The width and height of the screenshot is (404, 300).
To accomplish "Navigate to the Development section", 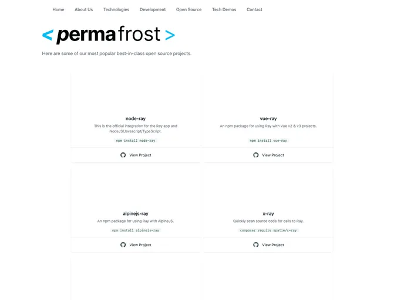I will click(153, 10).
